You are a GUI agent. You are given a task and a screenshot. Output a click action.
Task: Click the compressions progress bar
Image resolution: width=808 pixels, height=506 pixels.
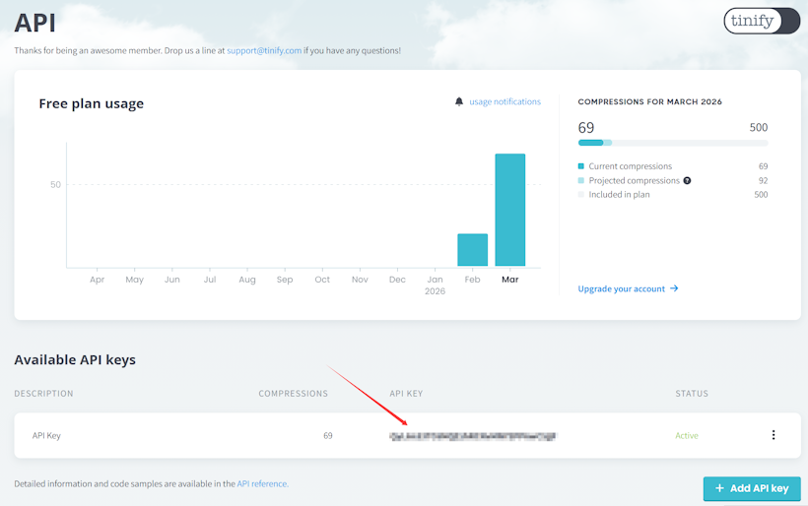point(672,143)
